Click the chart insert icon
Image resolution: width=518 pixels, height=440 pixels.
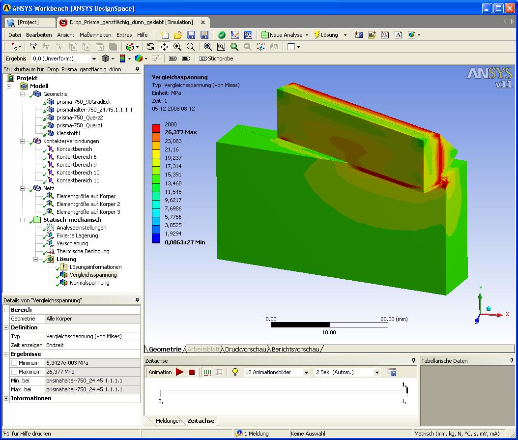[x=385, y=35]
